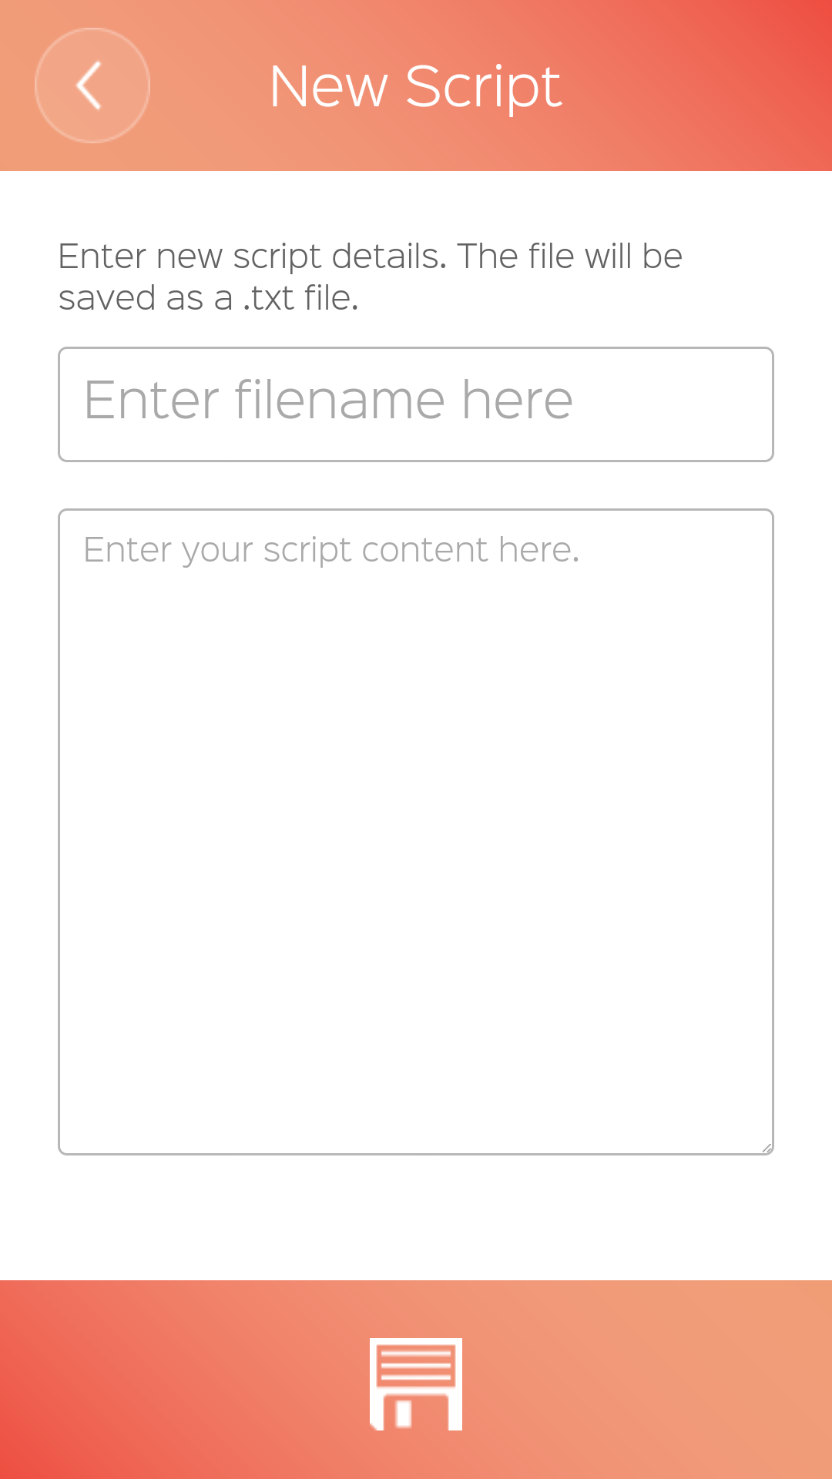Place cursor at 'Enter your script content here.' placeholder

tap(331, 550)
